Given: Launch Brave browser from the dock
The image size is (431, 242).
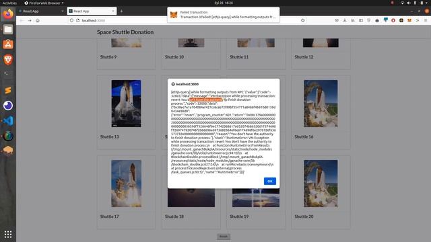Looking at the screenshot, I should (x=8, y=60).
